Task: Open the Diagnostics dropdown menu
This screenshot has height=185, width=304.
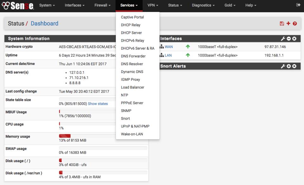Action: [203, 5]
